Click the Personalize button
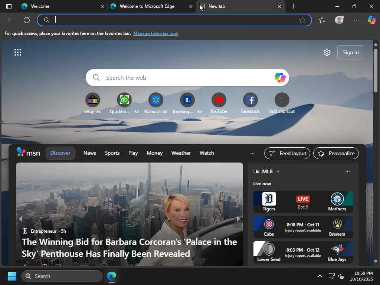380x285 pixels. pyautogui.click(x=336, y=153)
